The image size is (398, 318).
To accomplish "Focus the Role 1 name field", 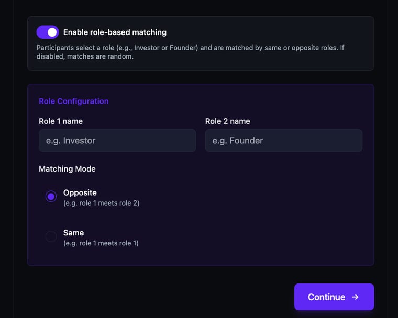I will [x=117, y=141].
